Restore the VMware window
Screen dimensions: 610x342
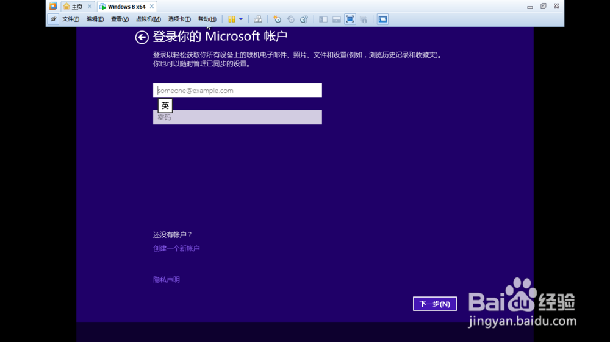(x=543, y=6)
